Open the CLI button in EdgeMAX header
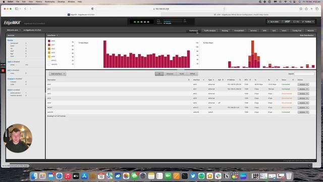This screenshot has width=323, height=182. click(x=296, y=22)
